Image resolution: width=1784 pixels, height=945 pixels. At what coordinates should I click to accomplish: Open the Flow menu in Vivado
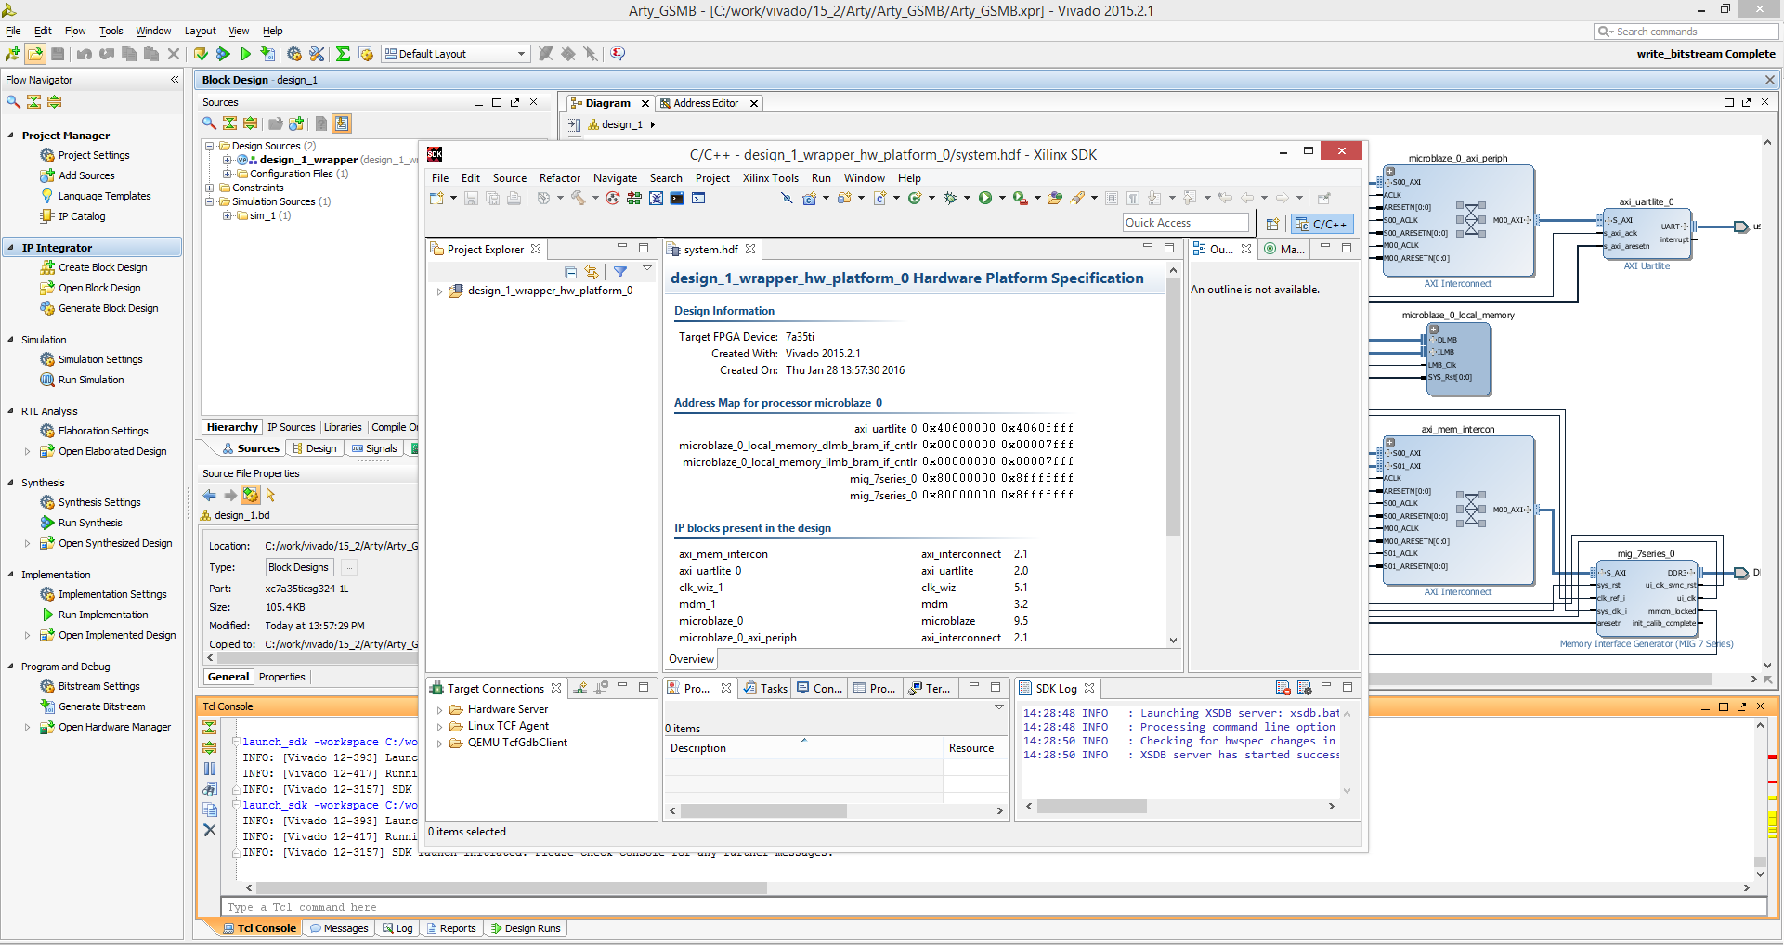75,31
